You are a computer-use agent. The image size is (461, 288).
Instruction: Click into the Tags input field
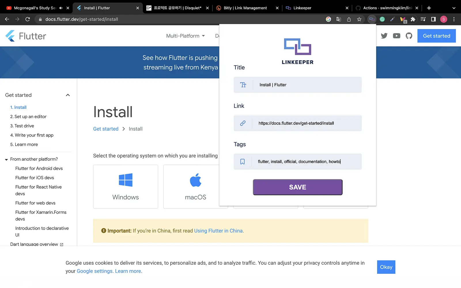coord(298,162)
